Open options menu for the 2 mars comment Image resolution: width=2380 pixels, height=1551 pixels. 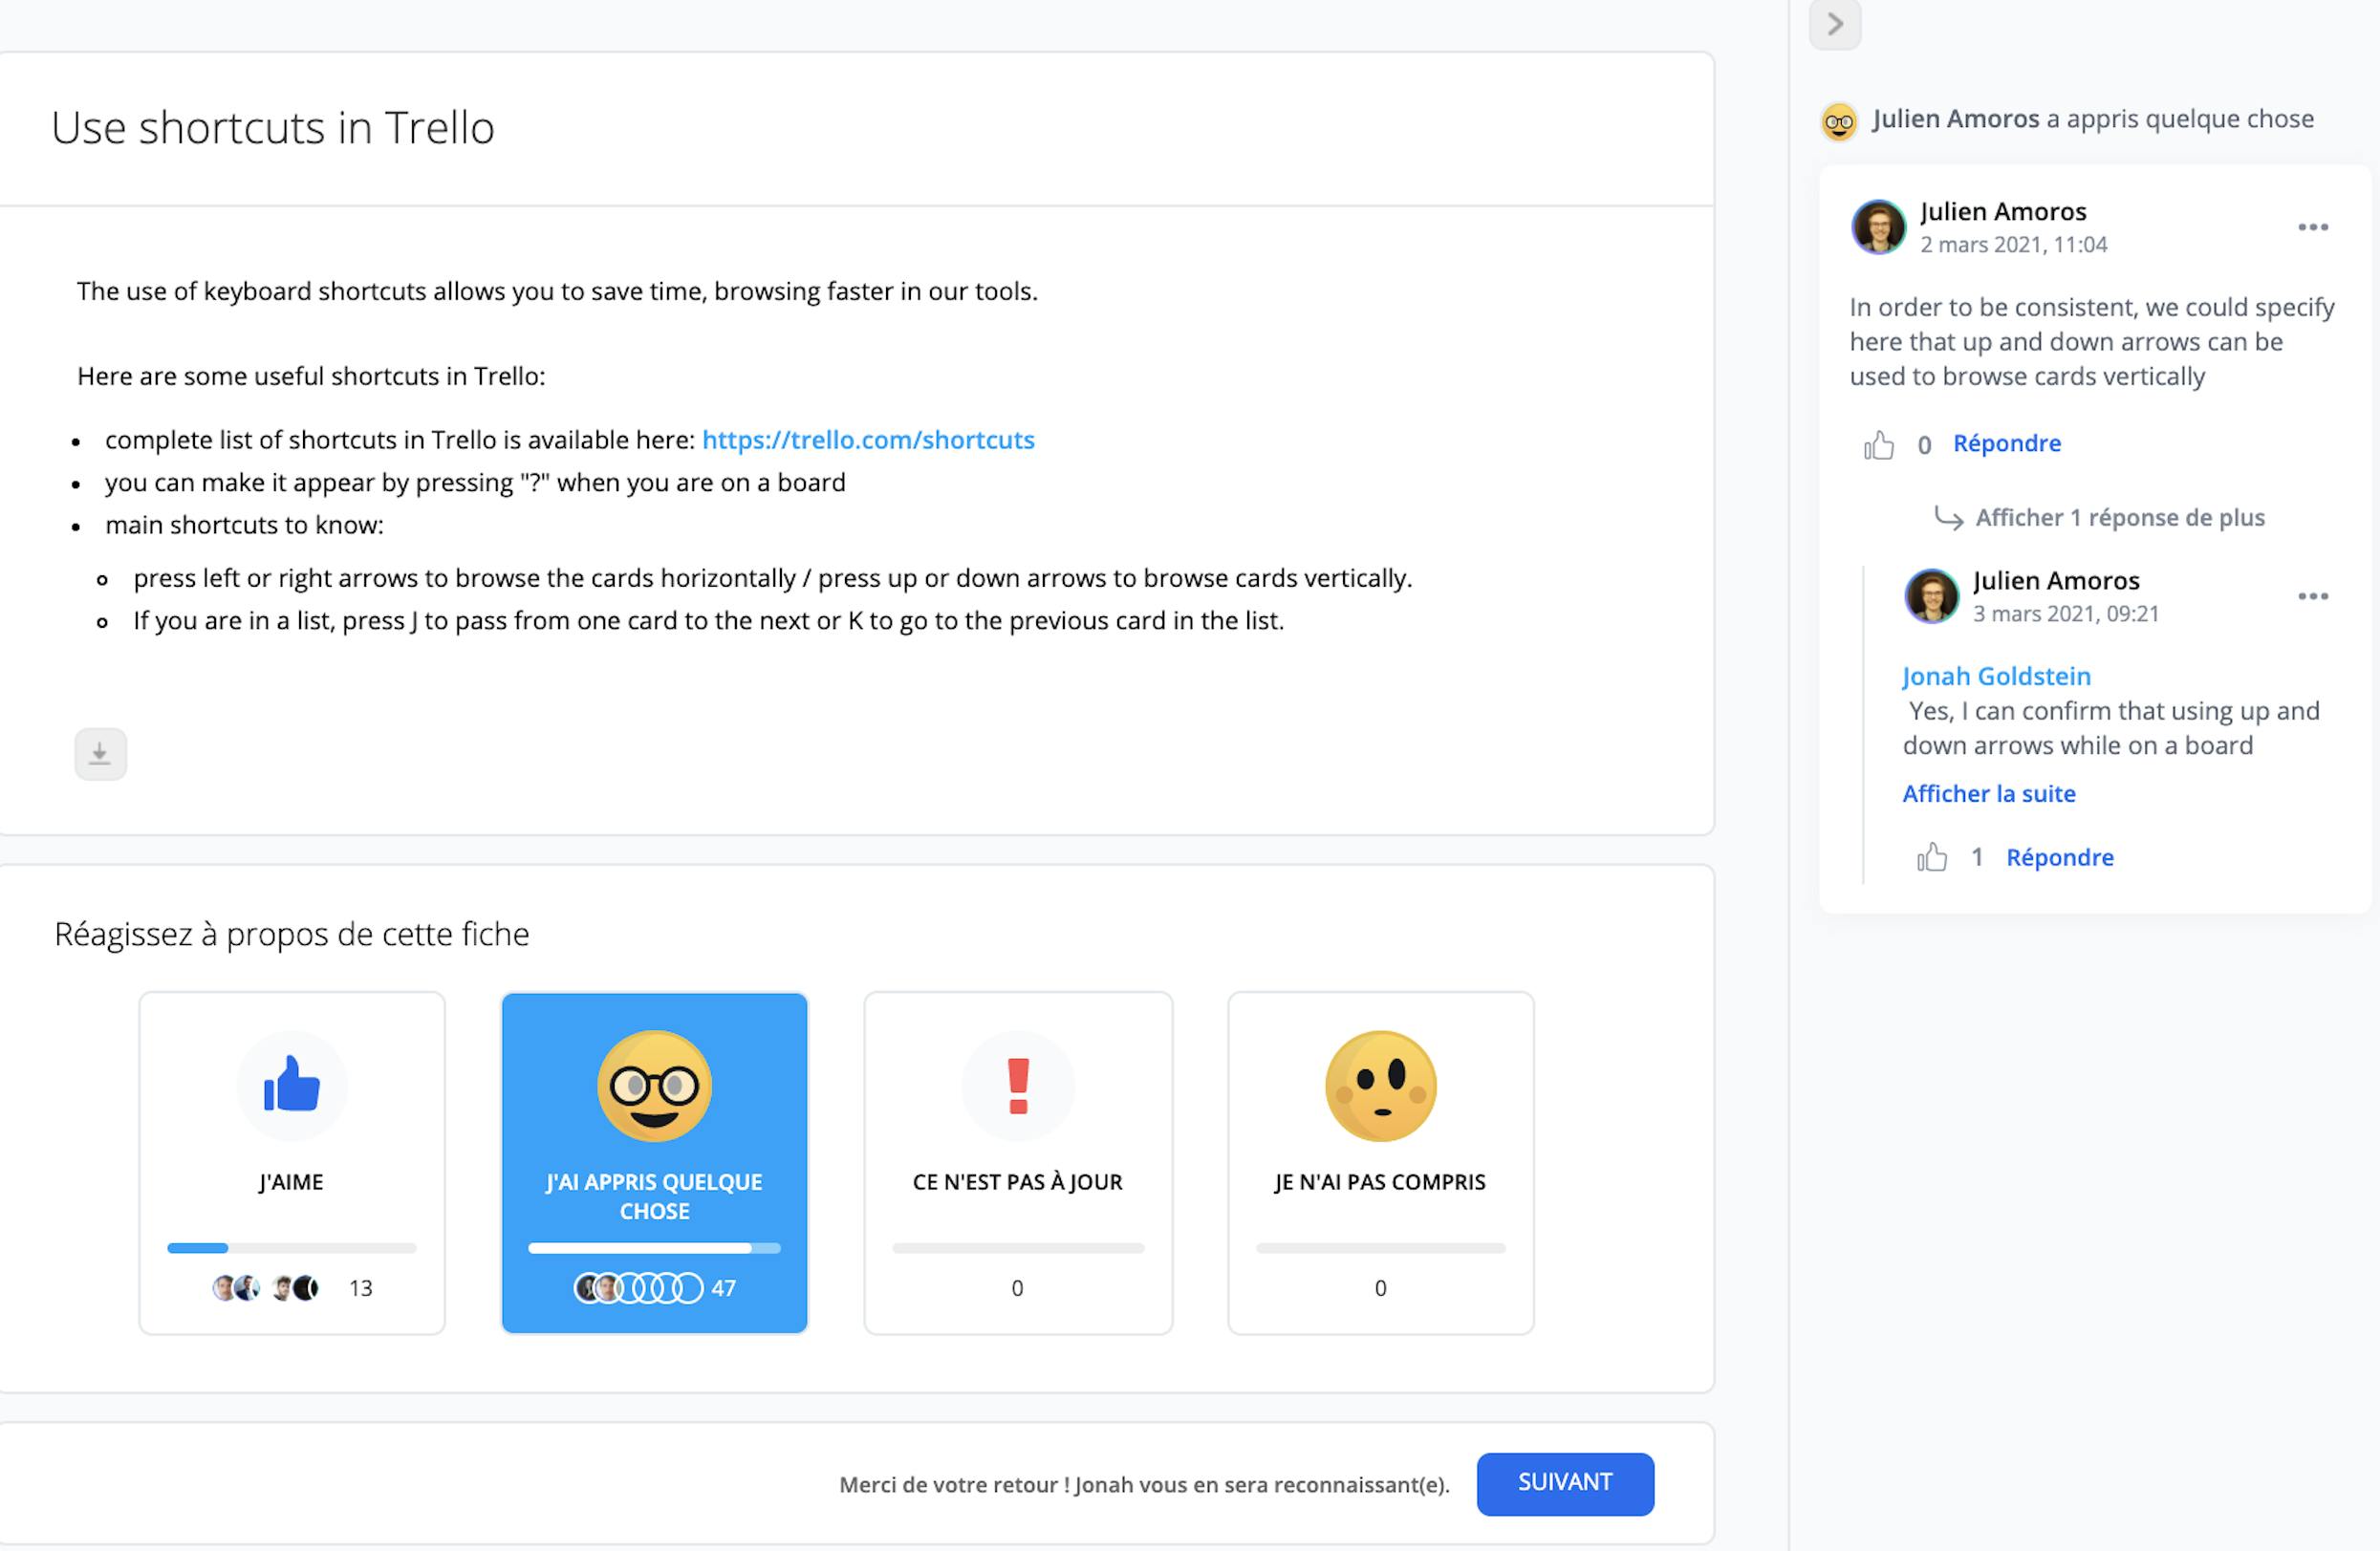pos(2312,228)
